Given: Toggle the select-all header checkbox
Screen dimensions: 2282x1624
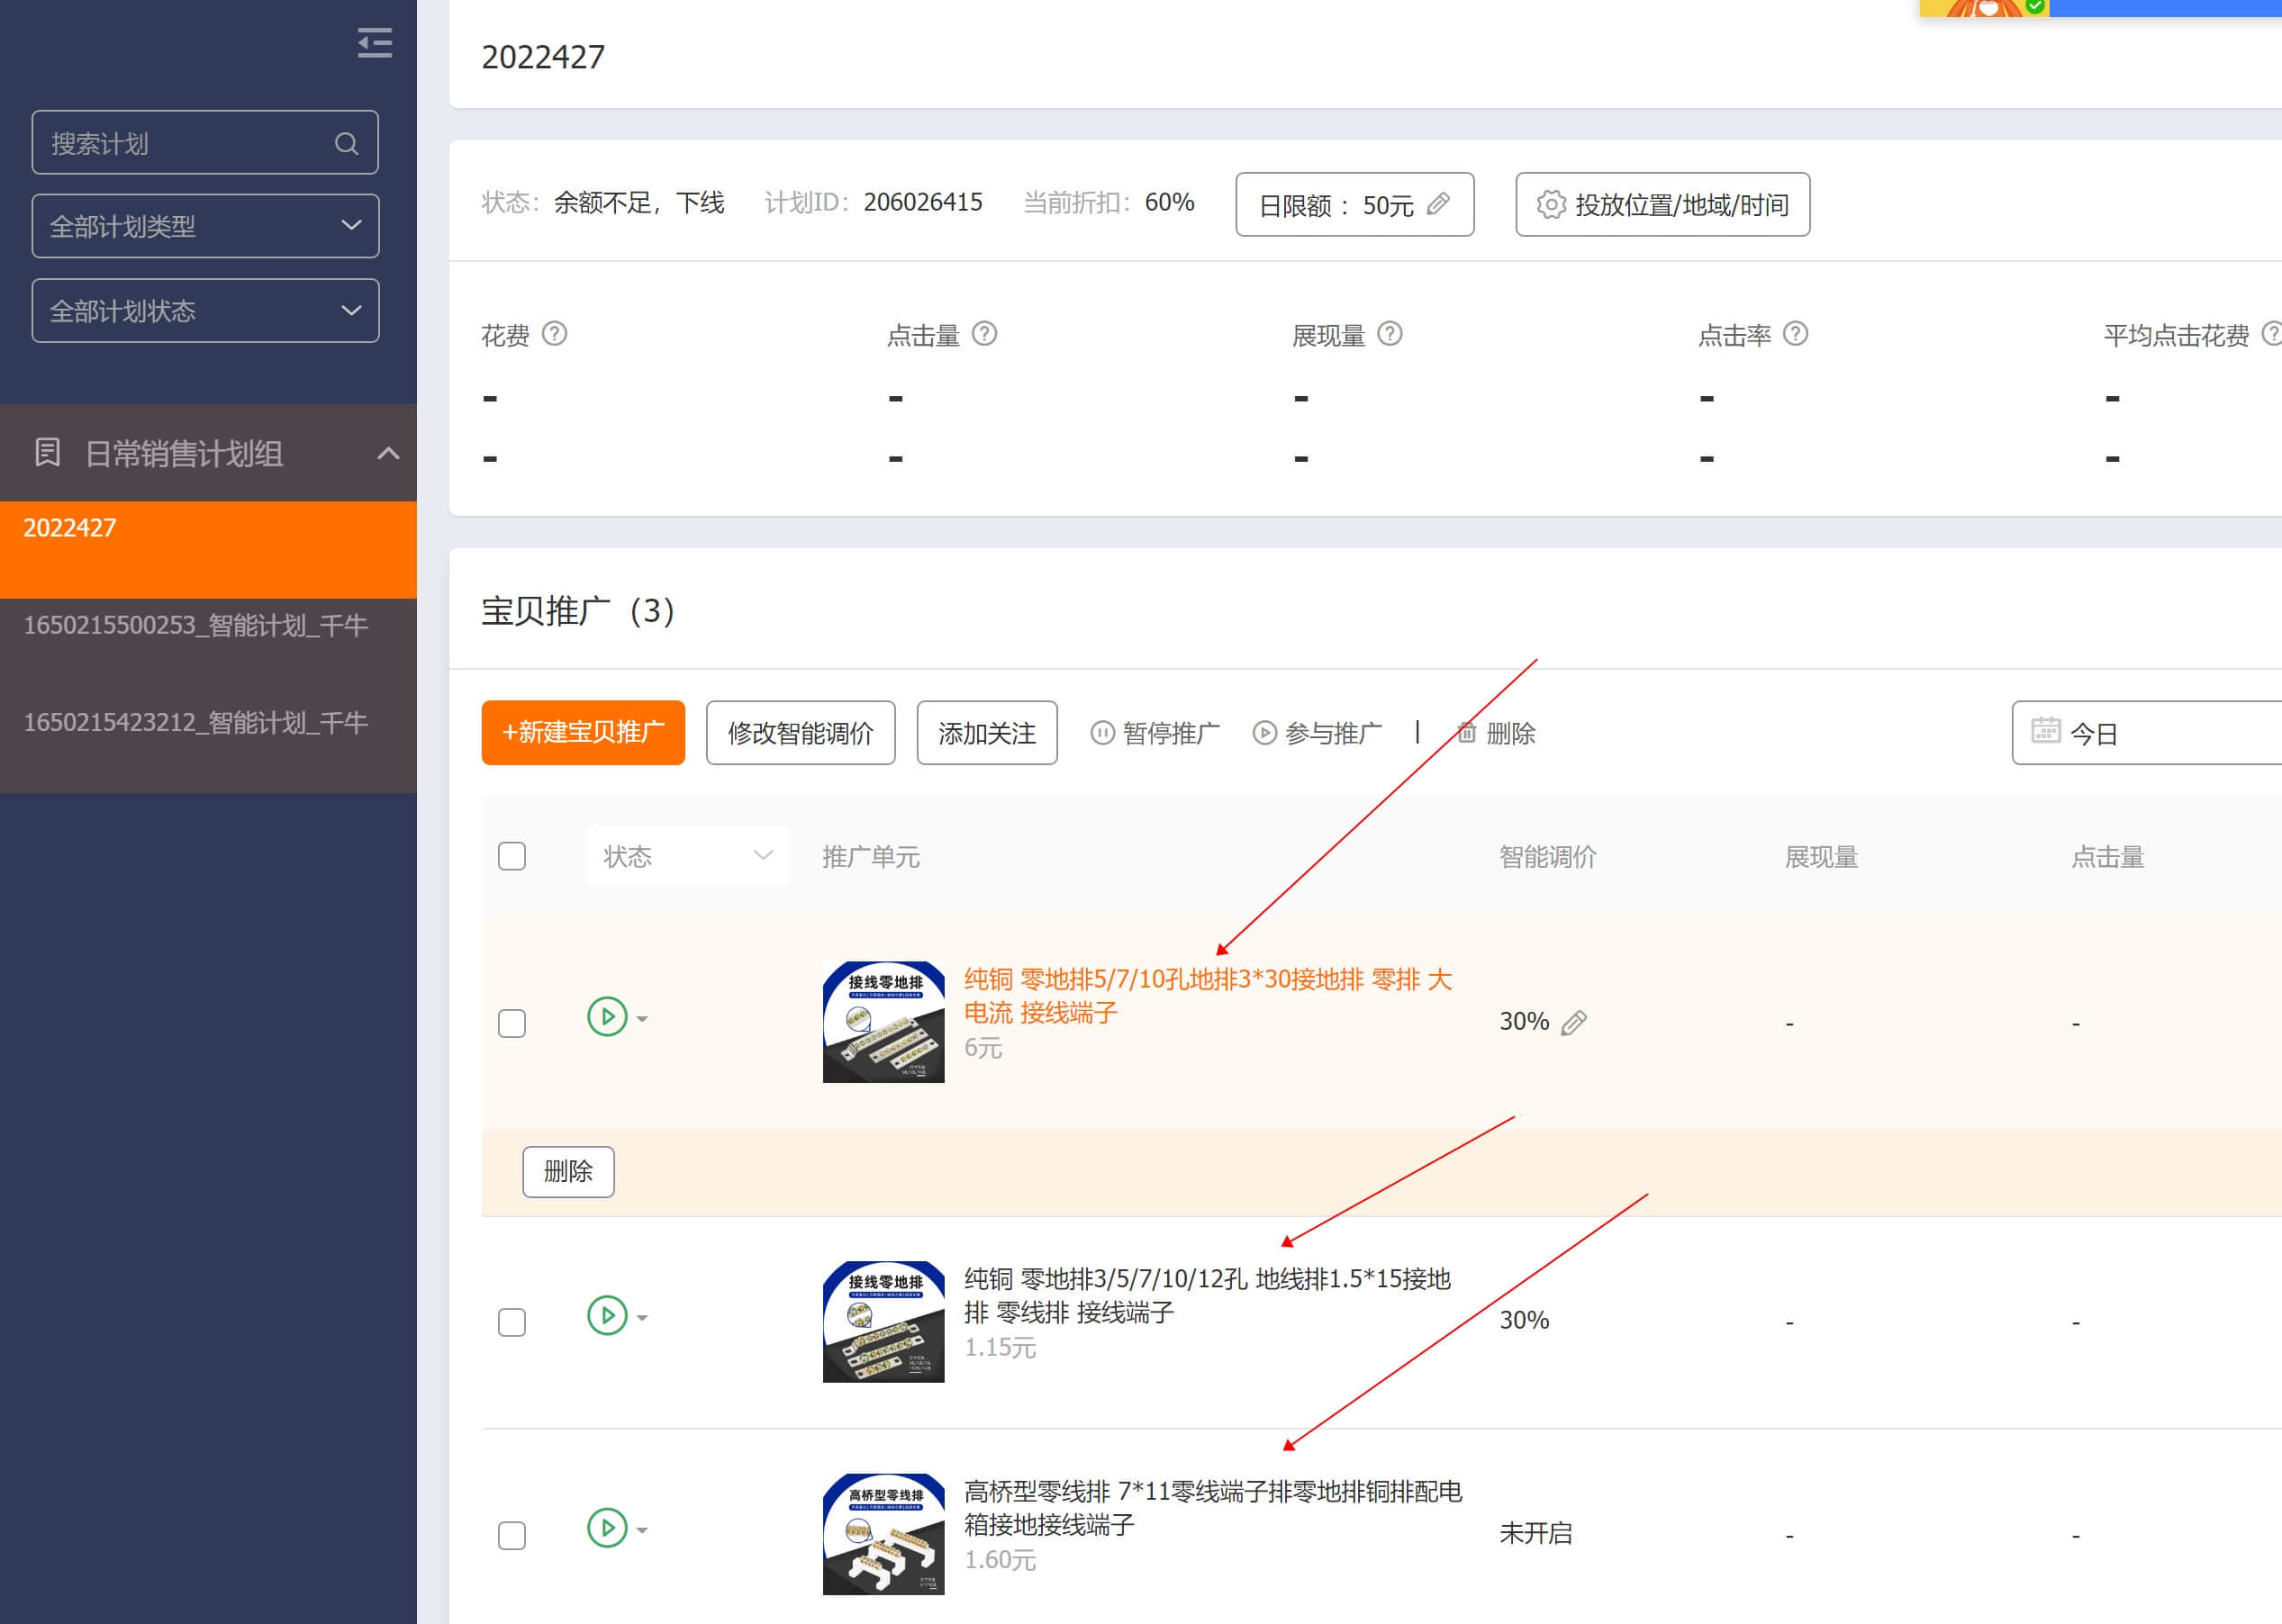Looking at the screenshot, I should 512,856.
